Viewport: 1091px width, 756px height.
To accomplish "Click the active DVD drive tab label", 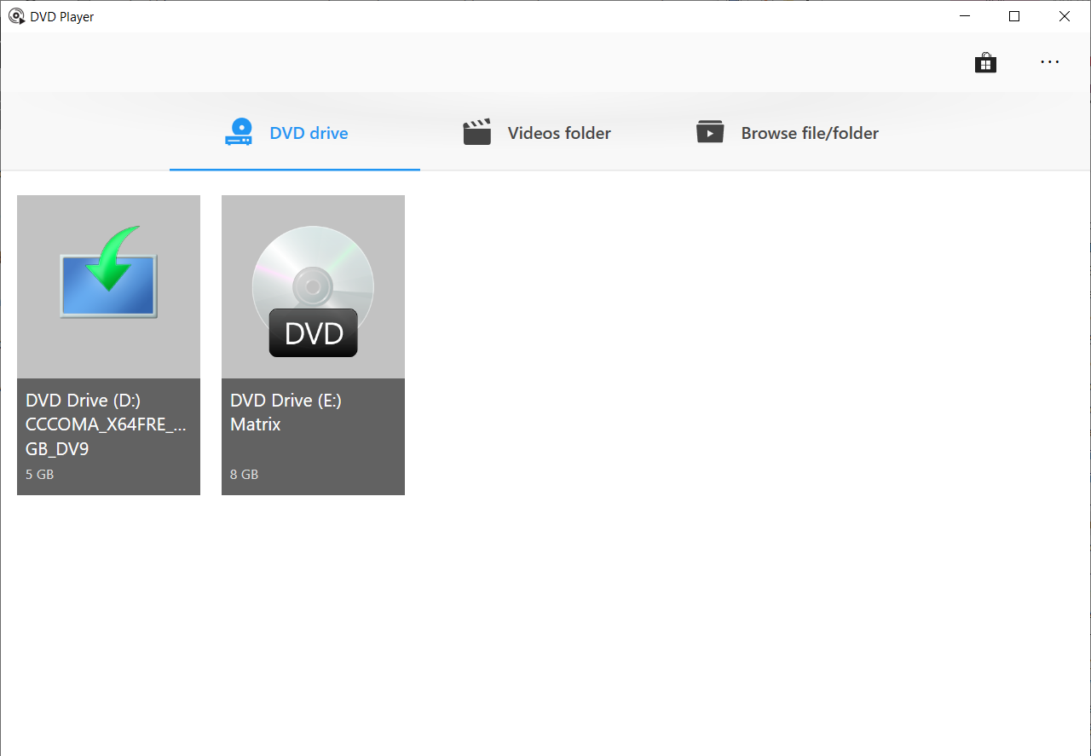I will [x=309, y=132].
